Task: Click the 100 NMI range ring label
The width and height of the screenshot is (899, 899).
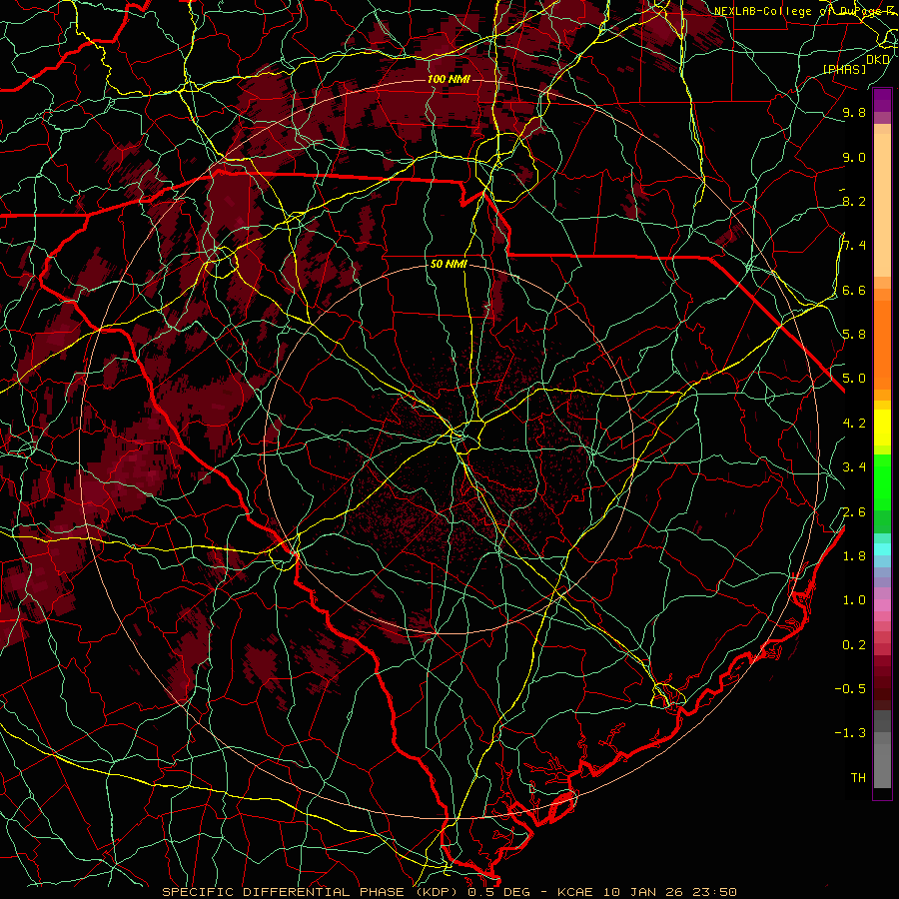Action: pos(449,79)
